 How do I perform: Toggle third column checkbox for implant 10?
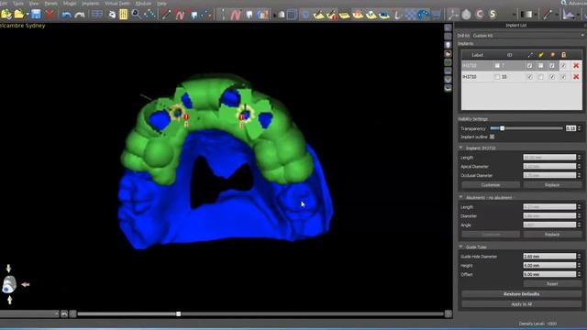[x=552, y=77]
